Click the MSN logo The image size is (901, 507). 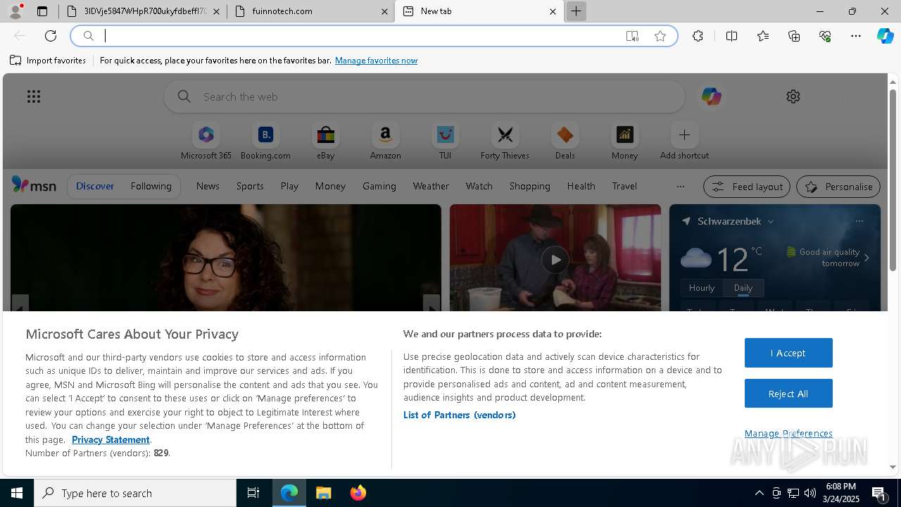(x=34, y=185)
